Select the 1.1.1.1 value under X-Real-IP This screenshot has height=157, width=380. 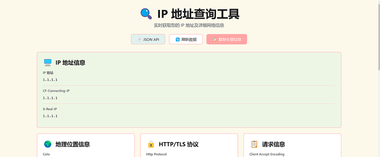point(50,116)
